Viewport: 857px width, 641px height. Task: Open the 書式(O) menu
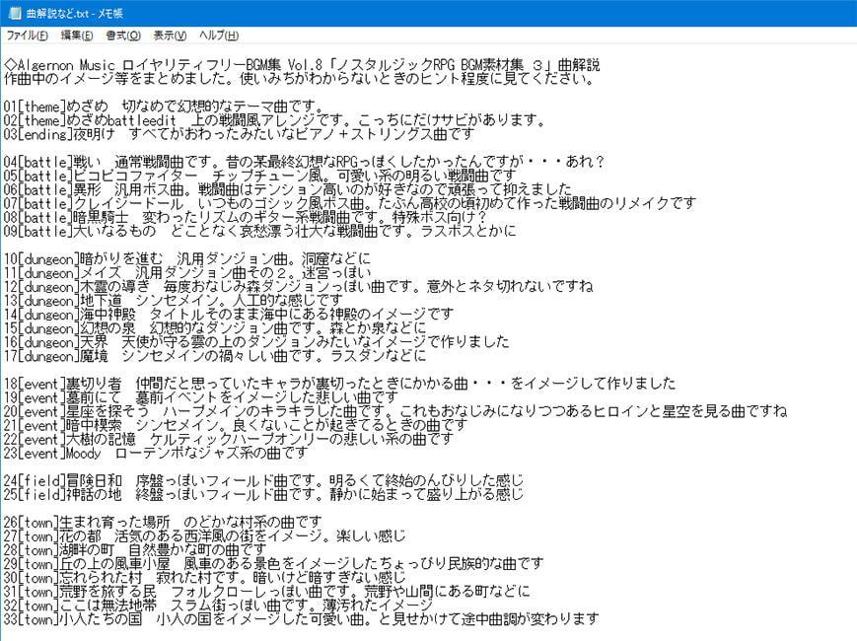coord(123,36)
